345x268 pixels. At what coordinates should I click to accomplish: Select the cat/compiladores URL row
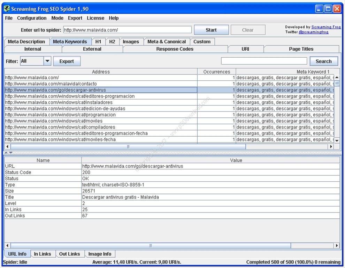[169, 127]
